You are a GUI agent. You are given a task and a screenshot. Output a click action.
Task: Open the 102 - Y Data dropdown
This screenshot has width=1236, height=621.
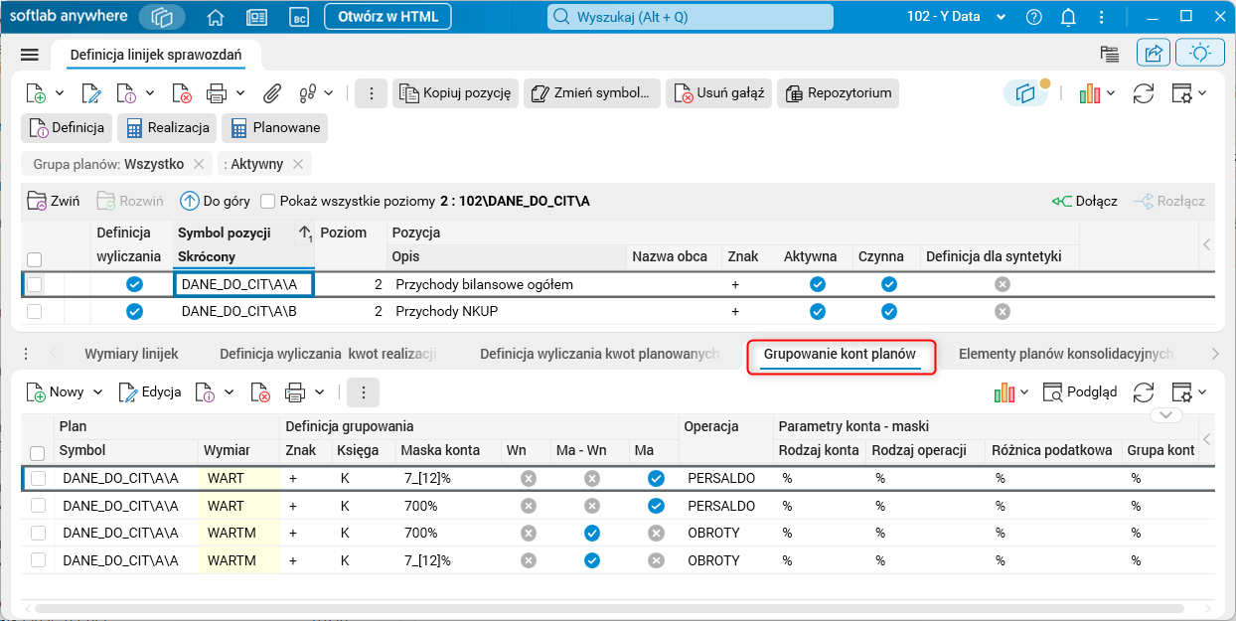(1001, 17)
